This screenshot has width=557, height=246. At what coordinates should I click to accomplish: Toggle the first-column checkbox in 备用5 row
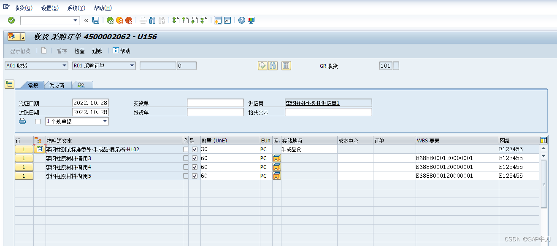[x=186, y=176]
